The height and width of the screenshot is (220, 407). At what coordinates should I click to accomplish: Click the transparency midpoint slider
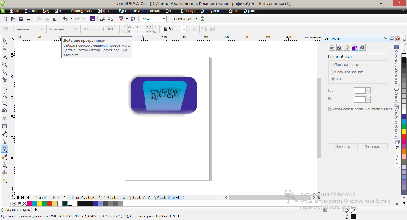point(96,29)
